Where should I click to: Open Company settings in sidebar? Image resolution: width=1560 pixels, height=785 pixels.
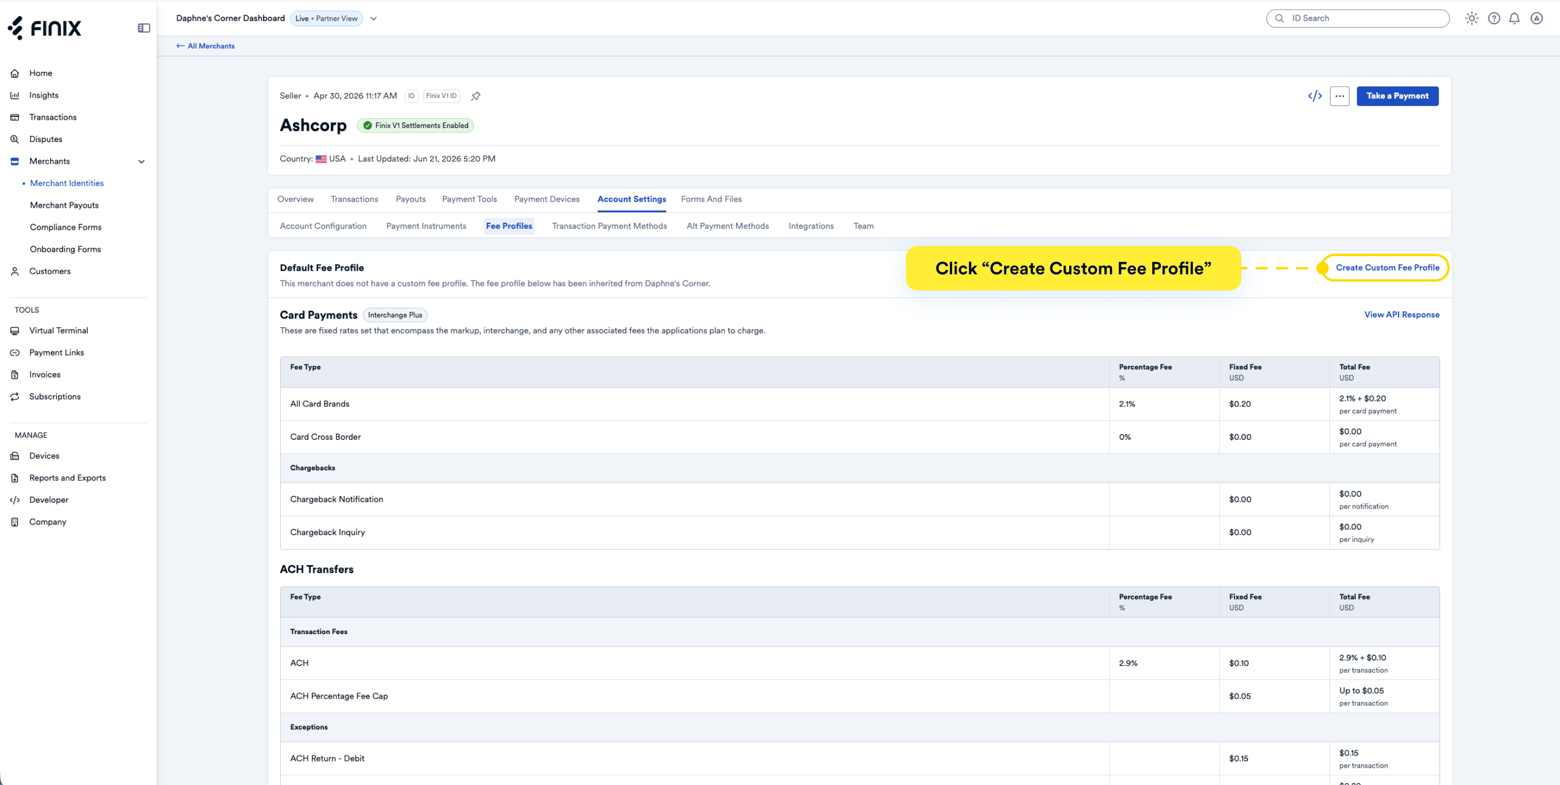(47, 522)
